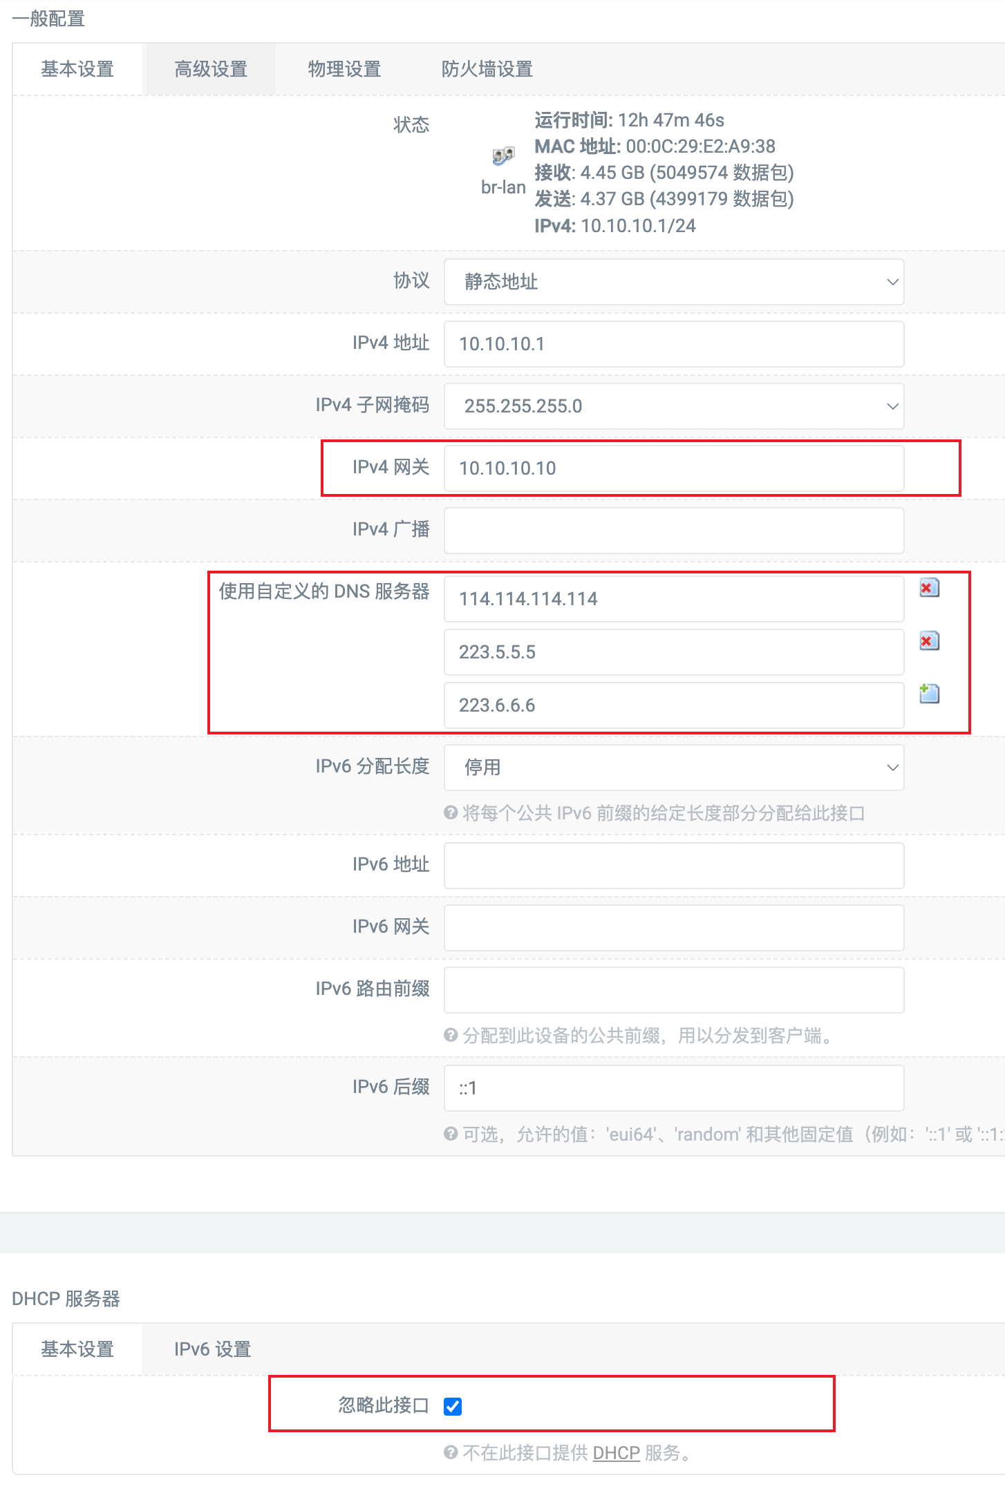
Task: Click the empty IPv4 广播 field
Action: point(673,531)
